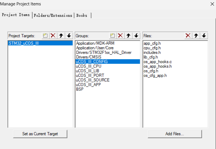This screenshot has width=216, height=149.
Task: Select the uCOS_III_SOURCE group
Action: coord(108,80)
